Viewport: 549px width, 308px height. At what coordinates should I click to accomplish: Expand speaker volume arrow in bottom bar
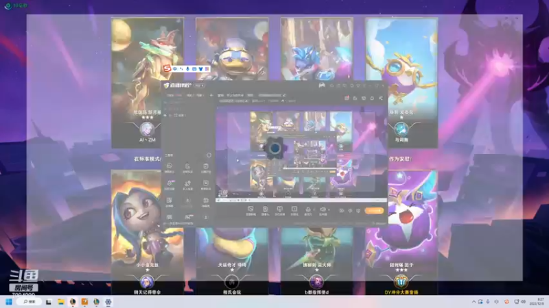(x=329, y=209)
